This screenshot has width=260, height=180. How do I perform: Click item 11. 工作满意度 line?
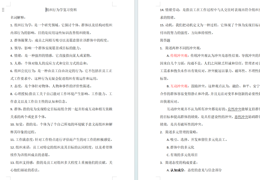point(62,140)
